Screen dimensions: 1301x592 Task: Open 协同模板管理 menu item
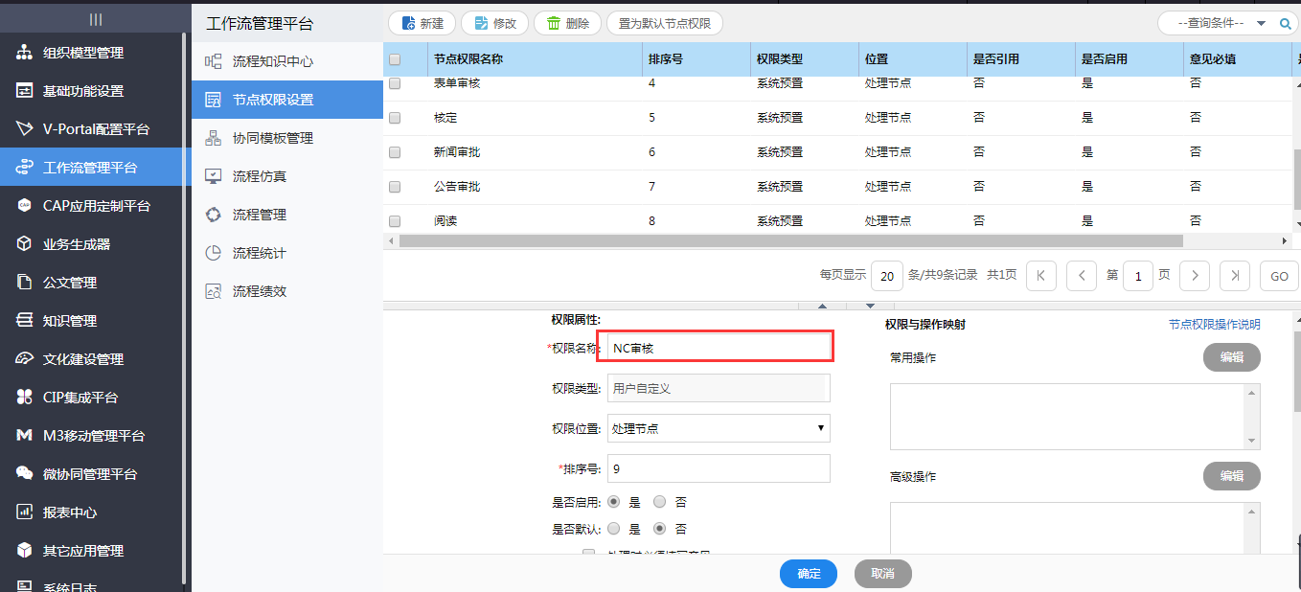(x=272, y=138)
